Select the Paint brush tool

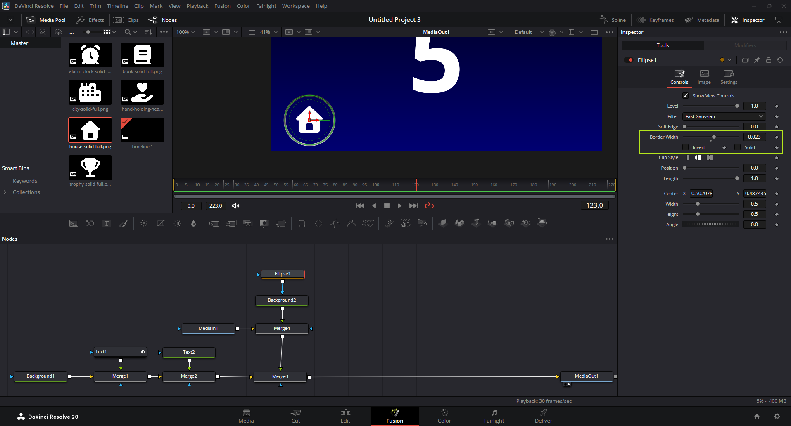tap(123, 223)
